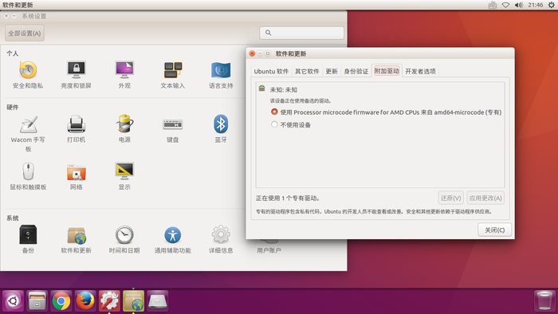Click 还原(V) revert button

click(x=450, y=198)
